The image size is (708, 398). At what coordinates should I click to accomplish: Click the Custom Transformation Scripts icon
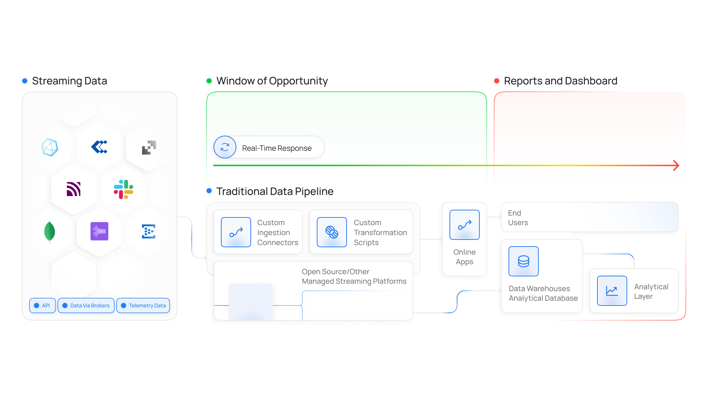tap(332, 232)
